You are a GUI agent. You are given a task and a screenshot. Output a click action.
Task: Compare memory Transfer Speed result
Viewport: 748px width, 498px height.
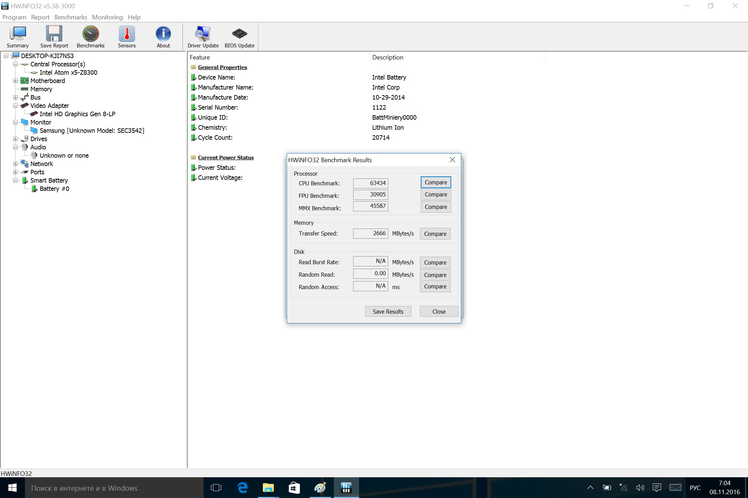pos(435,234)
